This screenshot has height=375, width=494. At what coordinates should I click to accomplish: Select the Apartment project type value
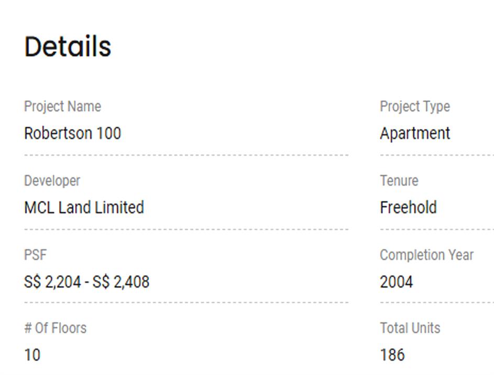(414, 133)
